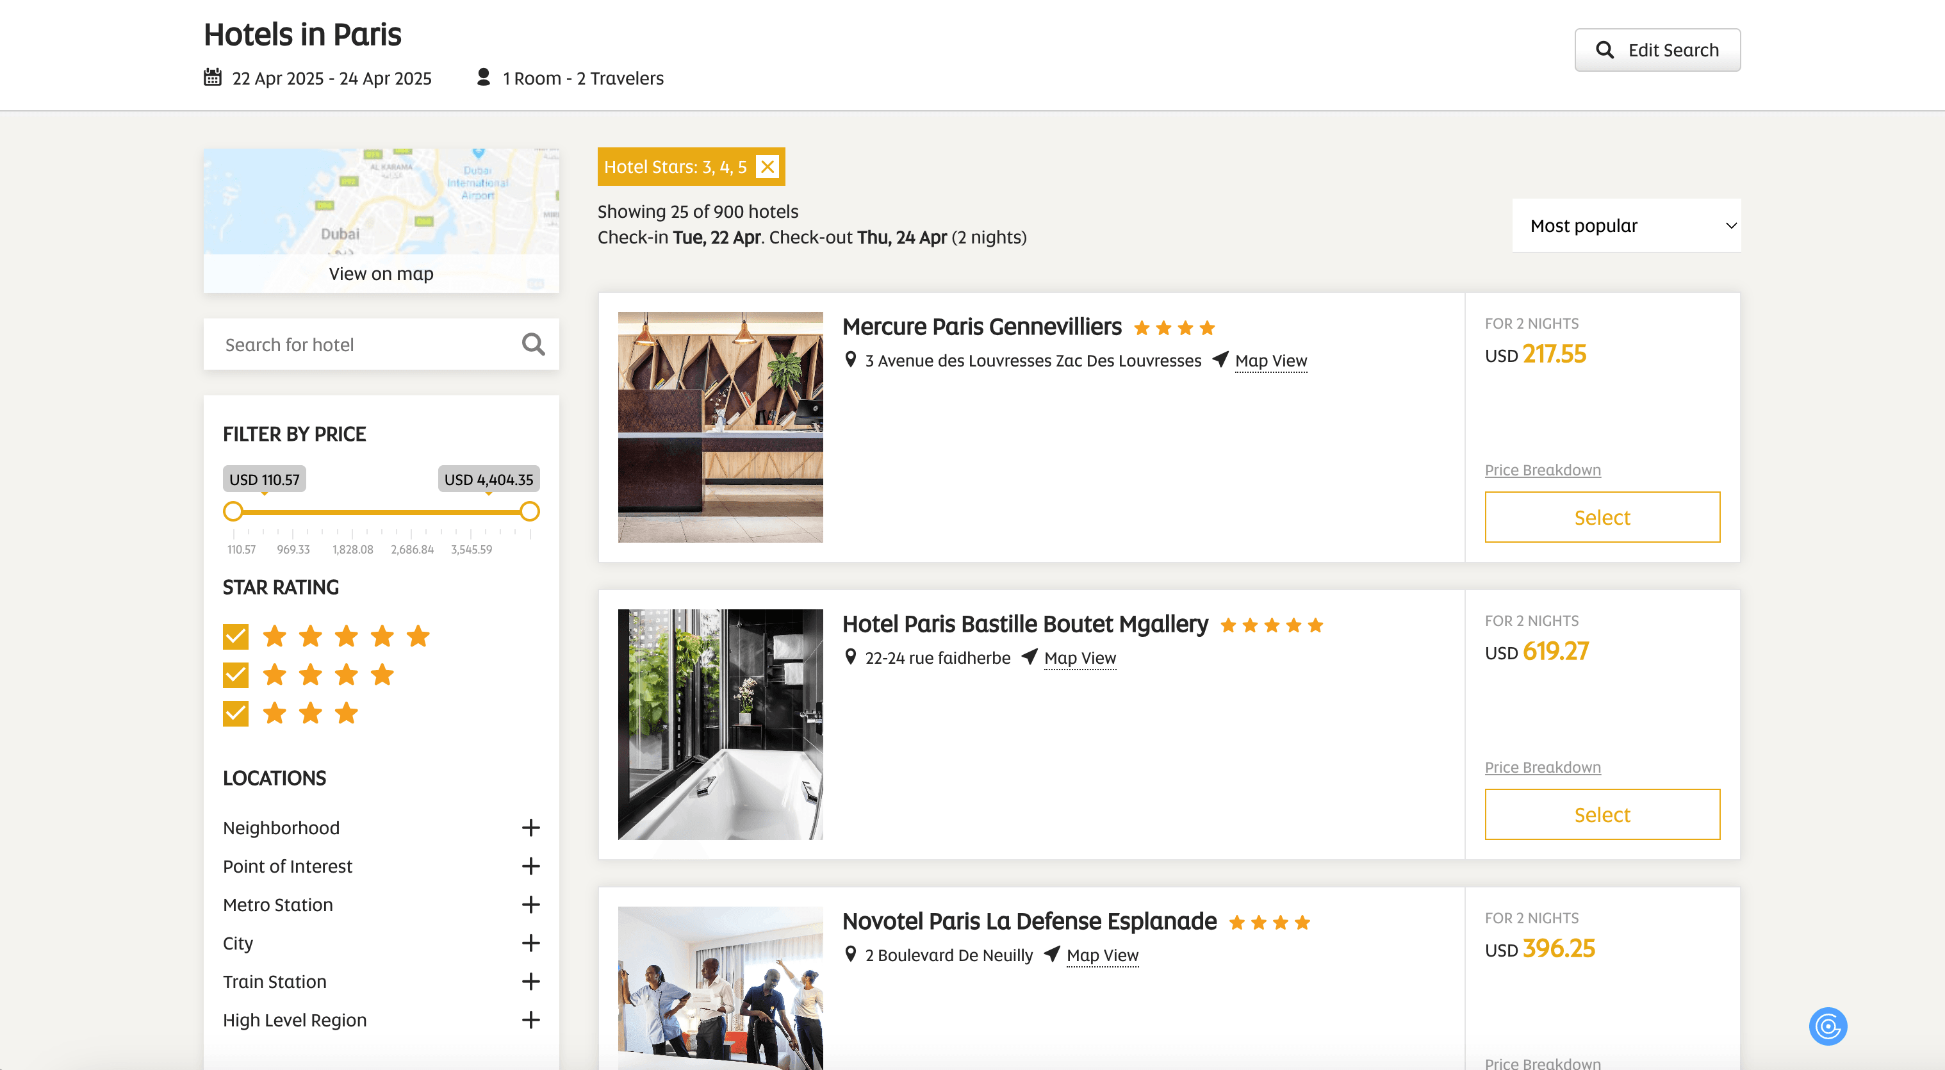
Task: Click the magnifier icon in hotel search box
Action: tap(533, 344)
